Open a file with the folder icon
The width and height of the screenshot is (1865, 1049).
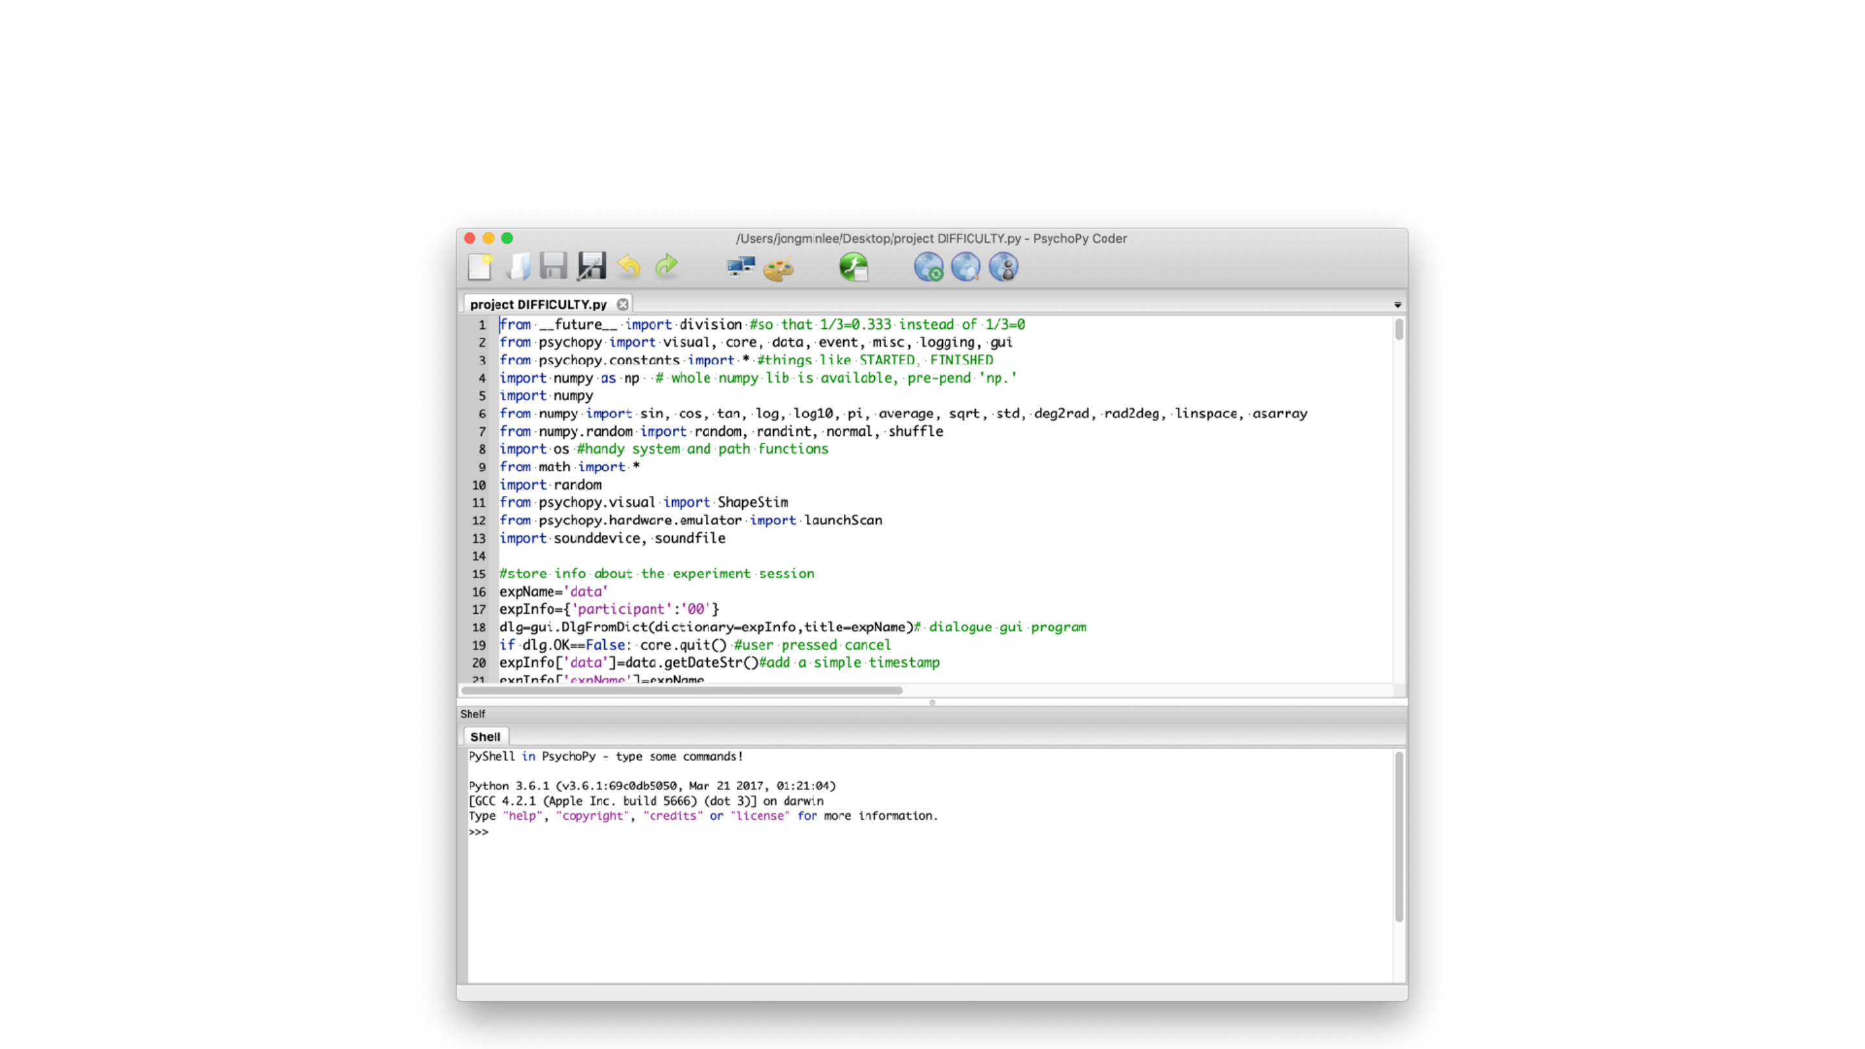pyautogui.click(x=518, y=267)
